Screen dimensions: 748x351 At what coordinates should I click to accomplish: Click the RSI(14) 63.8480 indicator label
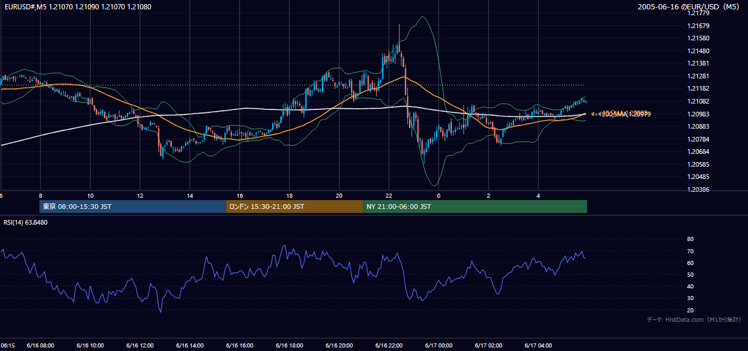(25, 222)
